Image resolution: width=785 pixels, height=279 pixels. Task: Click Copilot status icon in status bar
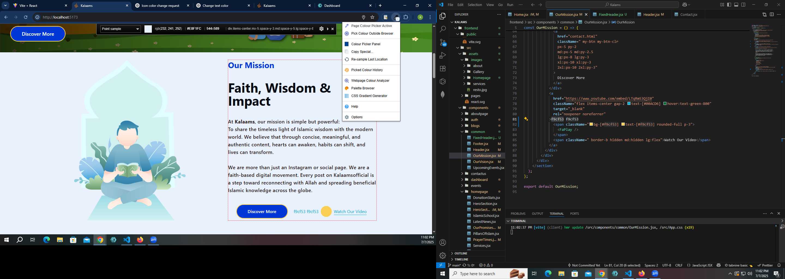pyautogui.click(x=718, y=265)
